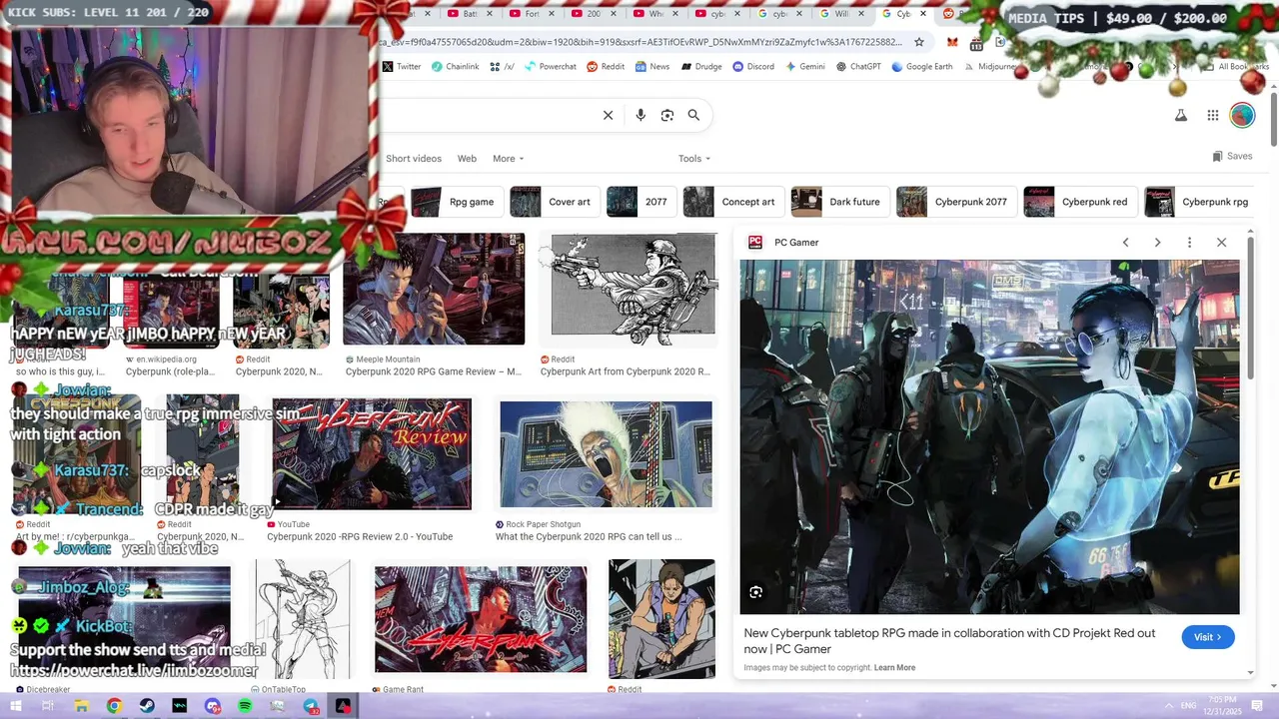Open three-dot options in preview panel

[1189, 242]
